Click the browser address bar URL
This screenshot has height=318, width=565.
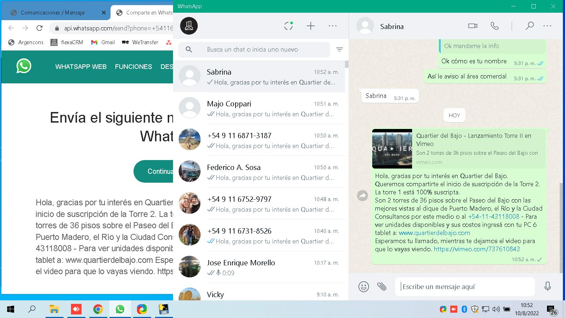[118, 28]
